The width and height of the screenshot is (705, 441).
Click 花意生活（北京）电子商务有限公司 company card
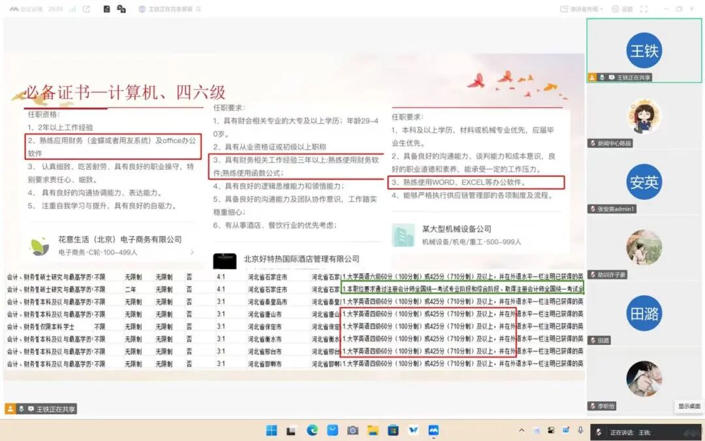pyautogui.click(x=112, y=245)
